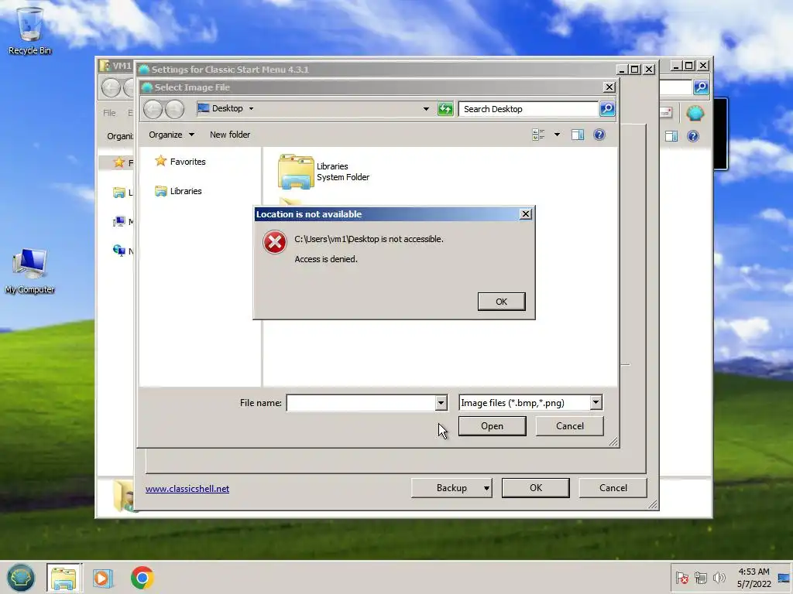Expand the view options dropdown arrow
This screenshot has width=793, height=594.
click(557, 135)
